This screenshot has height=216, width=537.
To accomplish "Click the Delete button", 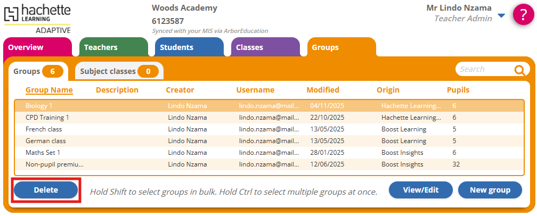I will coord(46,190).
